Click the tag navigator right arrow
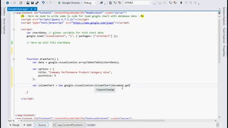The width and height of the screenshot is (228, 128). [218, 125]
